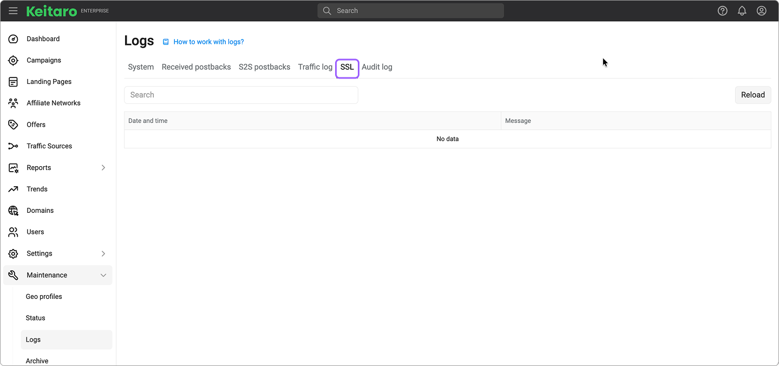Viewport: 779px width, 366px height.
Task: Expand the Settings submenu chevron
Action: (103, 253)
